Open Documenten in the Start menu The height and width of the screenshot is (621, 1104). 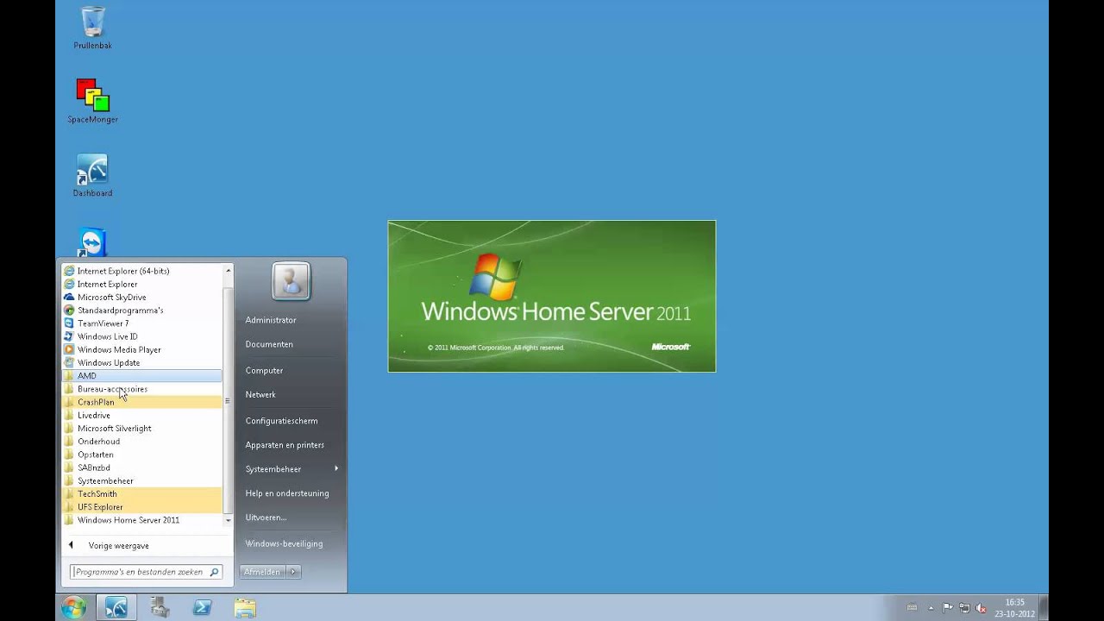pos(269,344)
